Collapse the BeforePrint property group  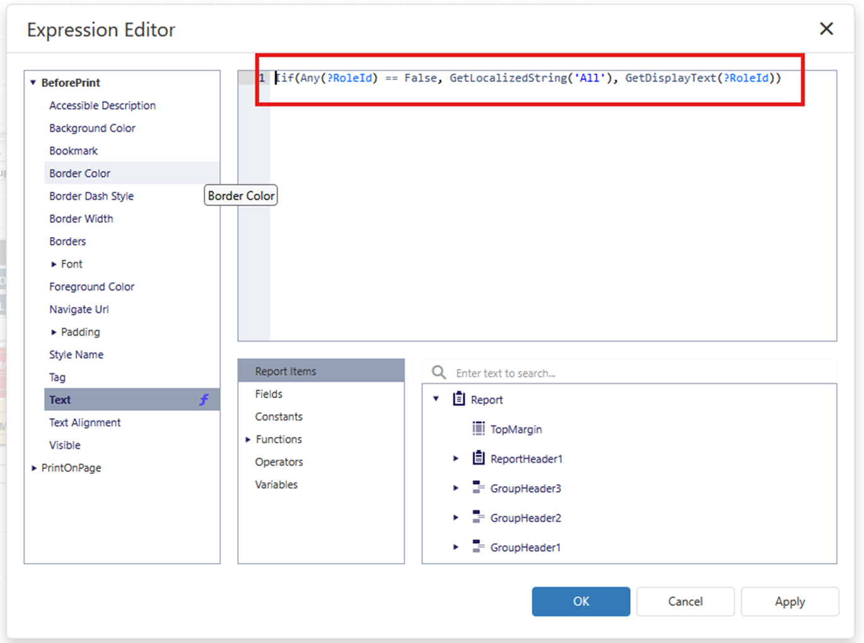point(33,83)
